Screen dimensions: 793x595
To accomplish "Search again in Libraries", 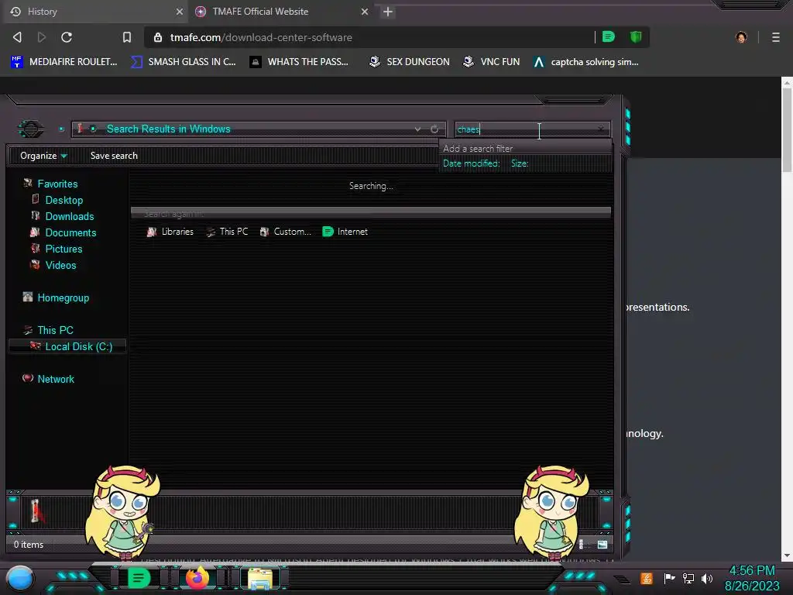I will (170, 231).
